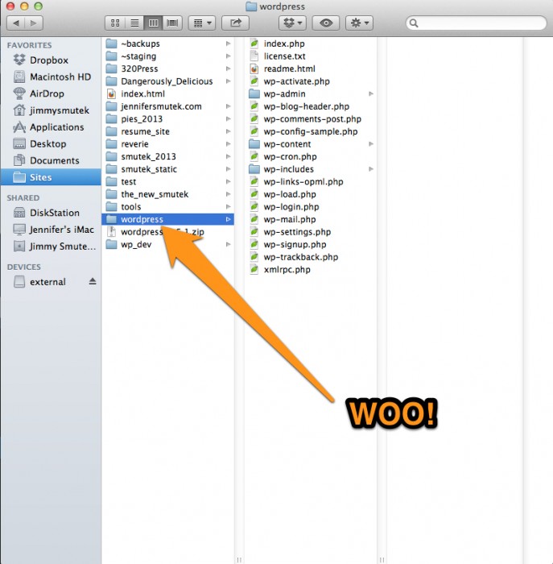Switch to icon view in toolbar

click(115, 23)
